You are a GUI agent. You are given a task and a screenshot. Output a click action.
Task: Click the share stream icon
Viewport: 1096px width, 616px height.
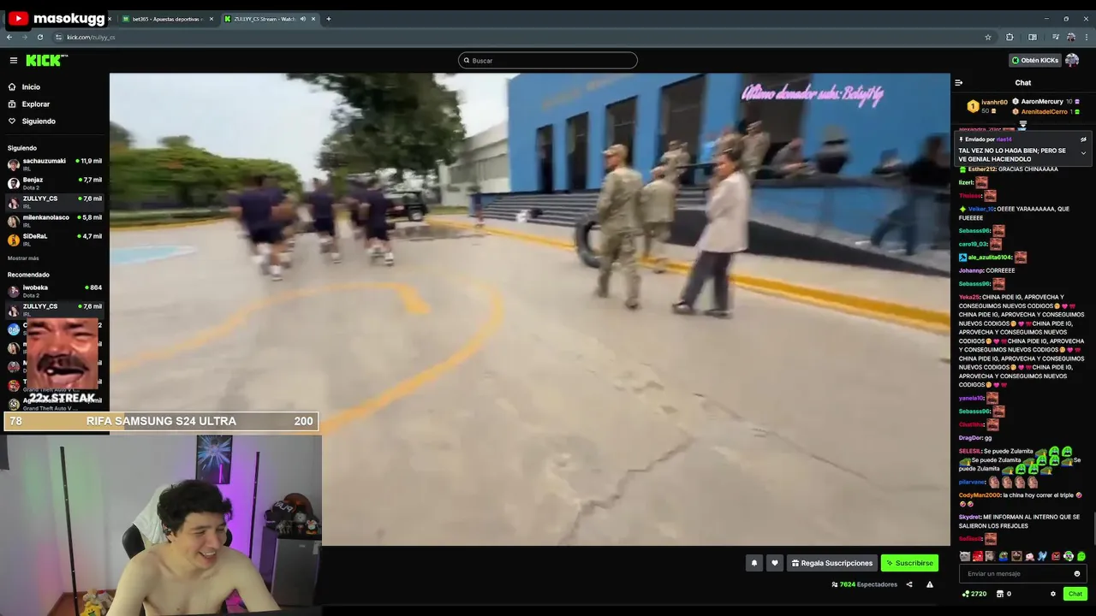(x=909, y=584)
